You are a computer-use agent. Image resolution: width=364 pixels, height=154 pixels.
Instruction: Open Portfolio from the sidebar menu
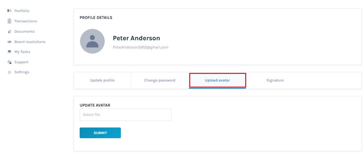[x=22, y=11]
